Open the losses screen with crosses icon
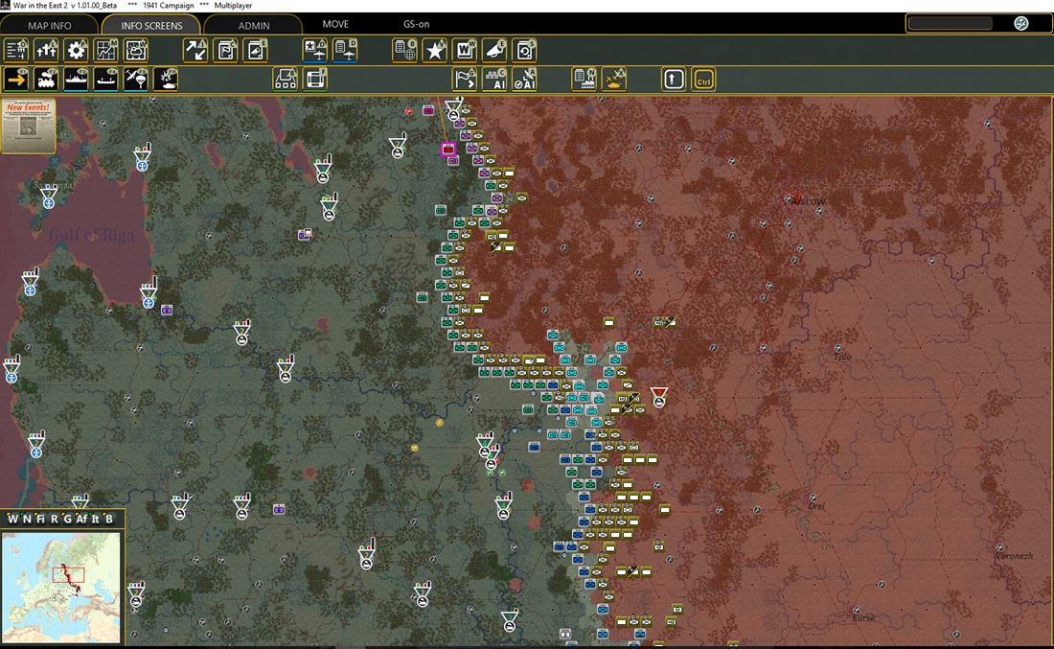1054x649 pixels. click(x=46, y=51)
